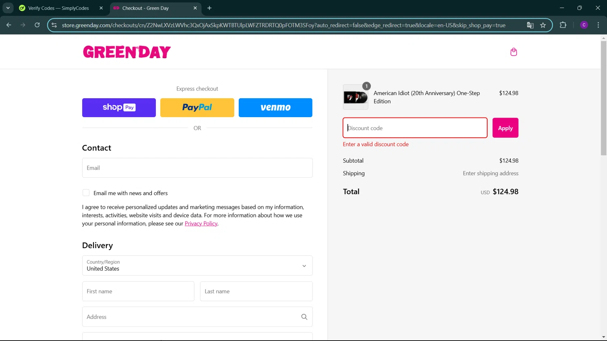Pay with PayPal button
607x341 pixels.
pyautogui.click(x=197, y=107)
